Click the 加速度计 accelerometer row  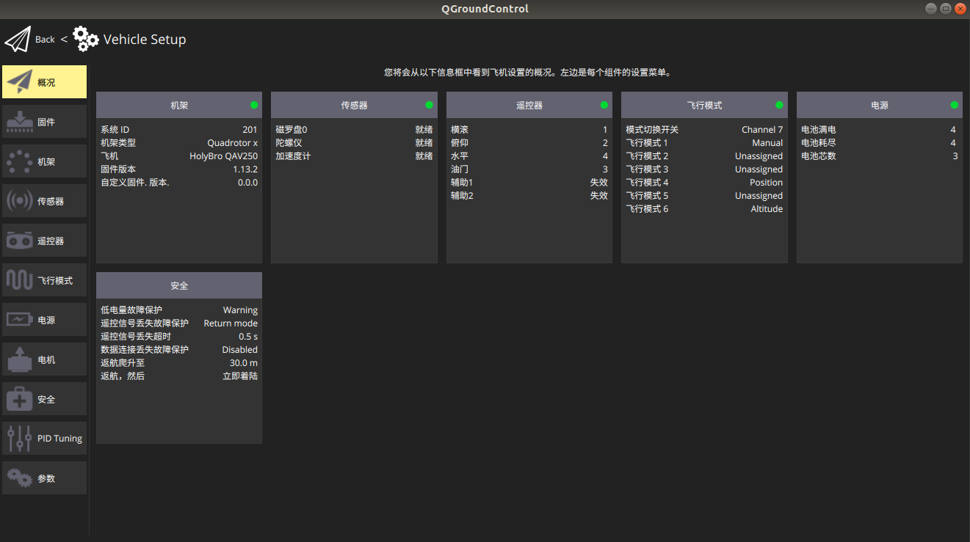point(354,156)
